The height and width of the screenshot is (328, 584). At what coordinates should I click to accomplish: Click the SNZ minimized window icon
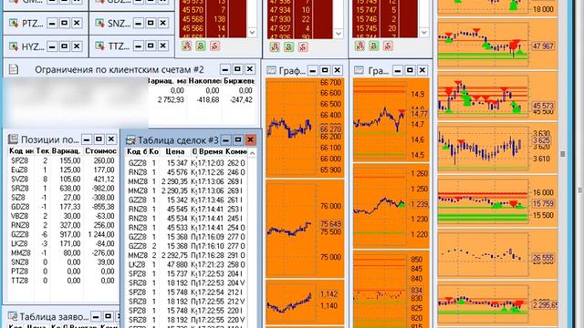point(99,23)
